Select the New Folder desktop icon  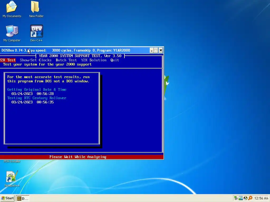pos(36,9)
